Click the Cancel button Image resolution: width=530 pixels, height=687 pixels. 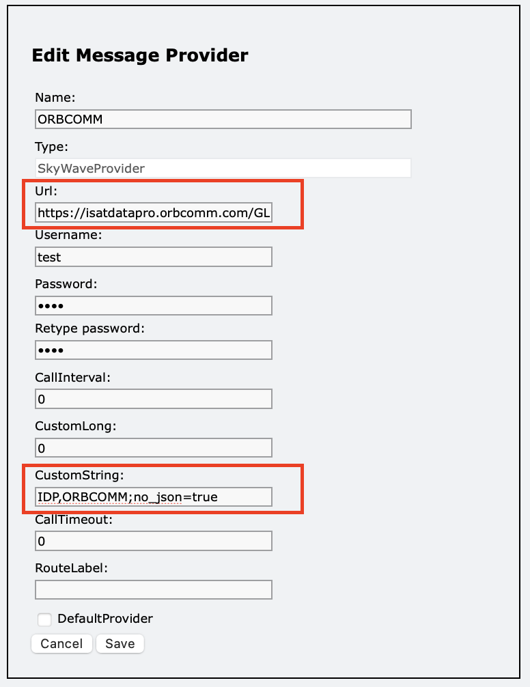click(61, 643)
